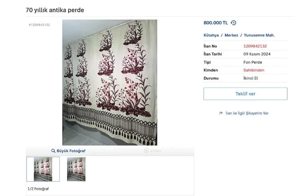This screenshot has width=296, height=196.
Task: Click the magnifier icon for Büyük Fotoğraf
Action: click(53, 151)
